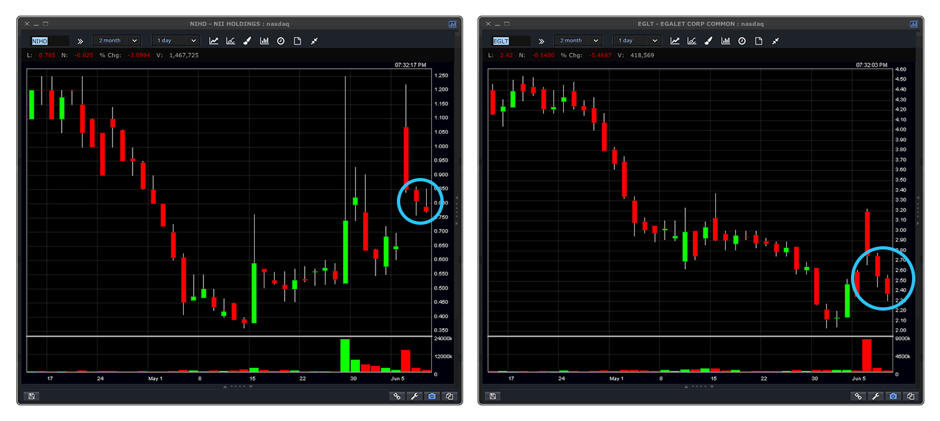Viewport: 940px width, 421px height.
Task: Click the 9000k volume label on the EGLT volume axis
Action: click(904, 339)
